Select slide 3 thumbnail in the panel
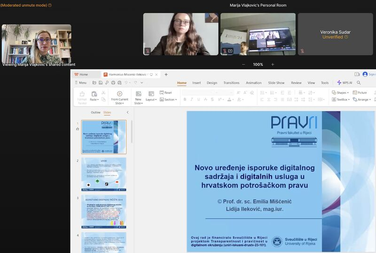Screen dimensions: 376x253 click(x=103, y=211)
